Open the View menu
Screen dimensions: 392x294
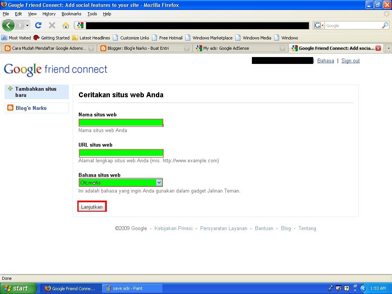point(32,14)
